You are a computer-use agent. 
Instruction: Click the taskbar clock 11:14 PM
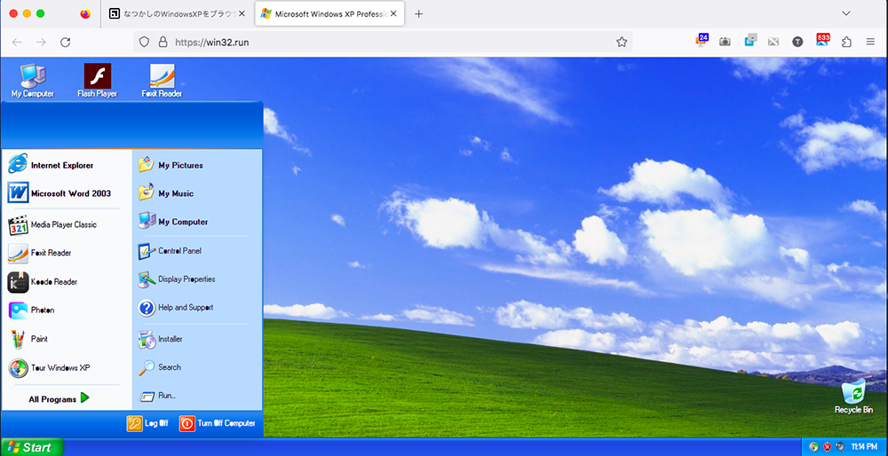(865, 447)
